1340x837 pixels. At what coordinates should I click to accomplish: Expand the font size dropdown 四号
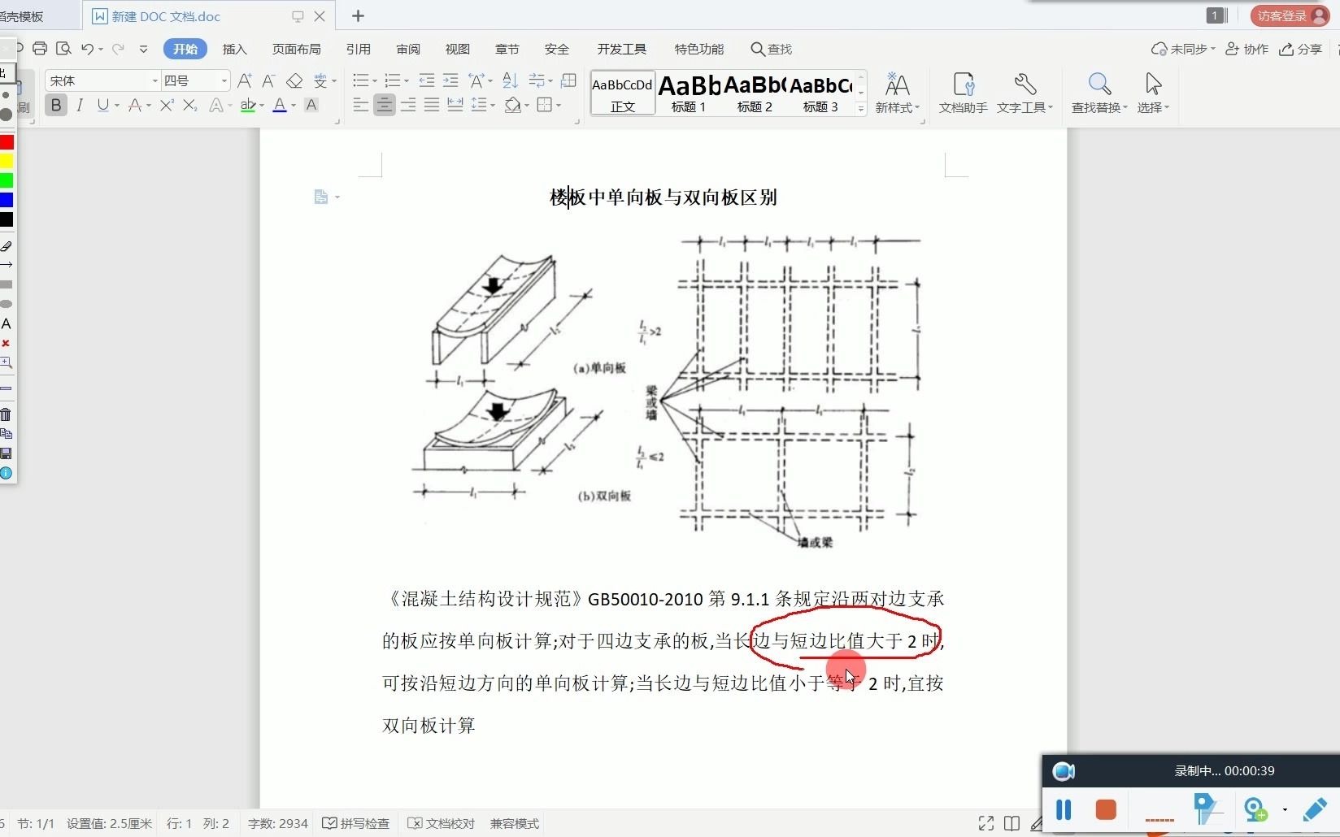tap(224, 80)
